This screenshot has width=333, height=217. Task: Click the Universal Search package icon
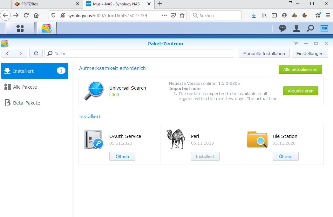pos(94,91)
